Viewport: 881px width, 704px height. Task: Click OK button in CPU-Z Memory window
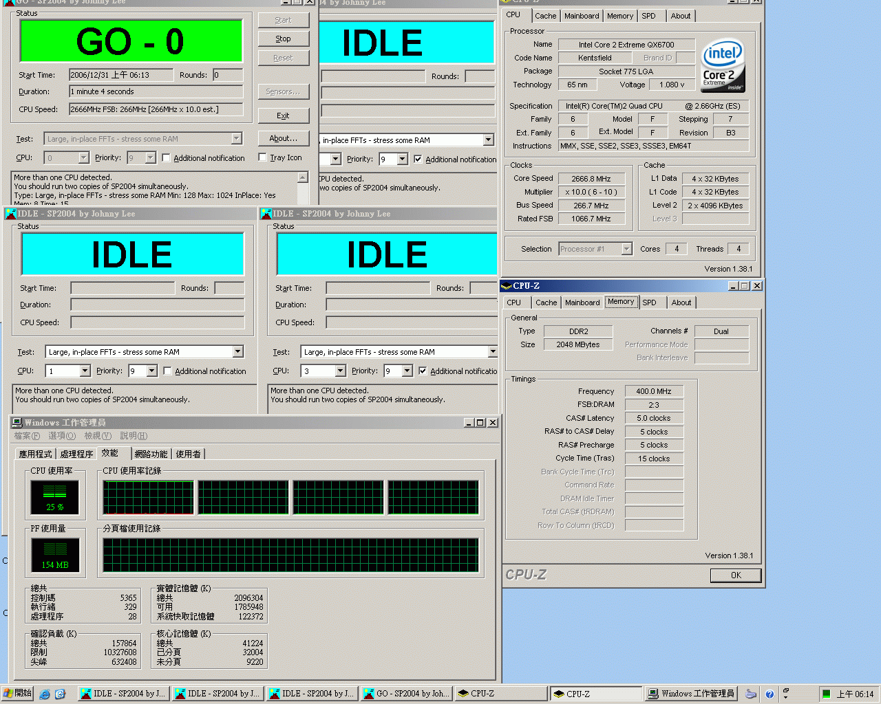coord(736,575)
